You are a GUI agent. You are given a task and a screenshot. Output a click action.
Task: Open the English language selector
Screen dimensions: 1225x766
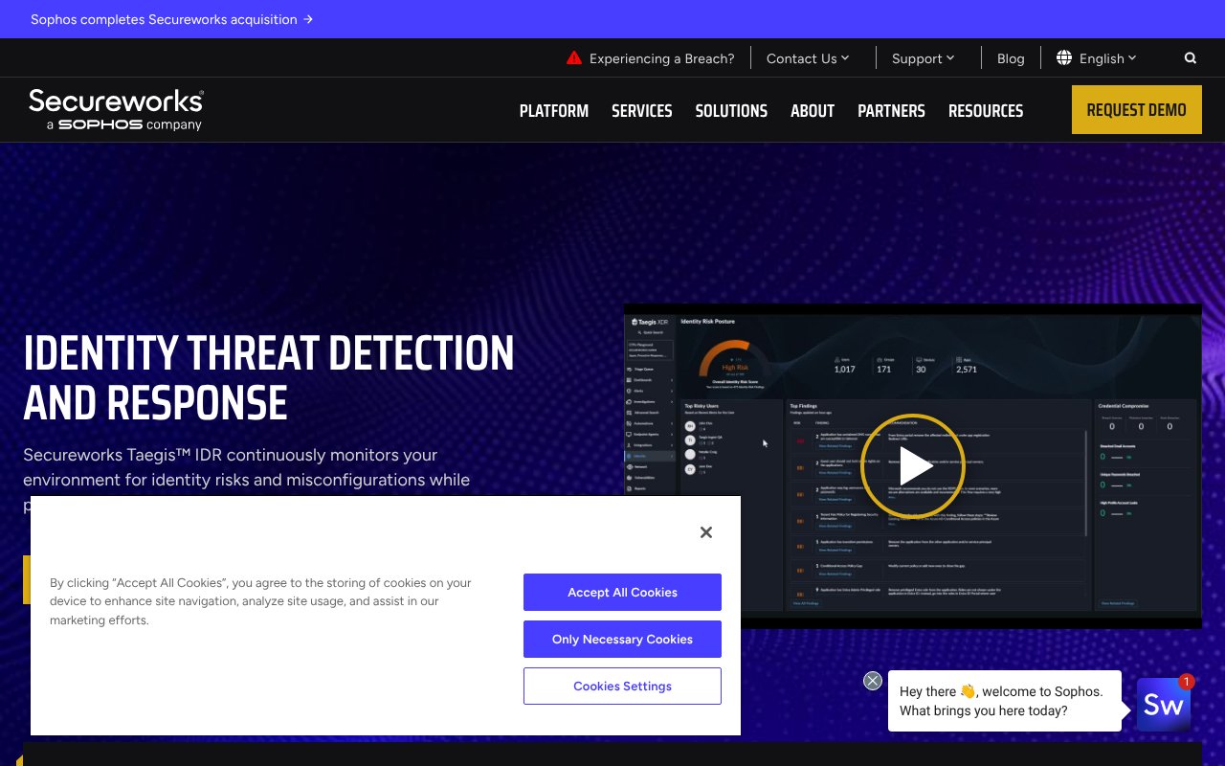[x=1101, y=57]
